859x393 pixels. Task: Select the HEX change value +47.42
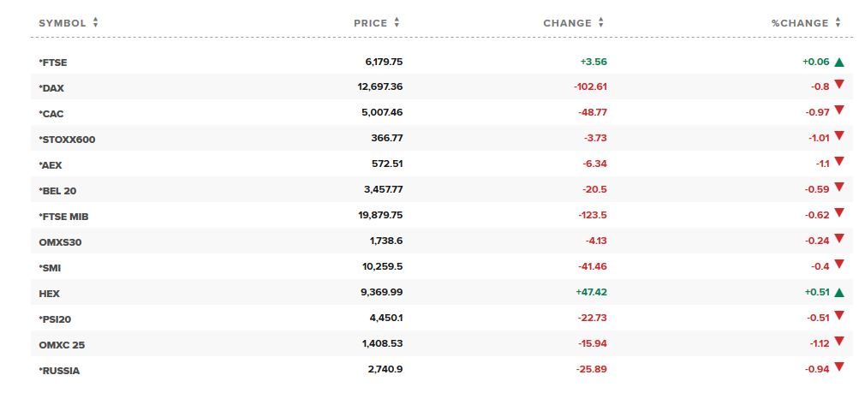pyautogui.click(x=592, y=292)
